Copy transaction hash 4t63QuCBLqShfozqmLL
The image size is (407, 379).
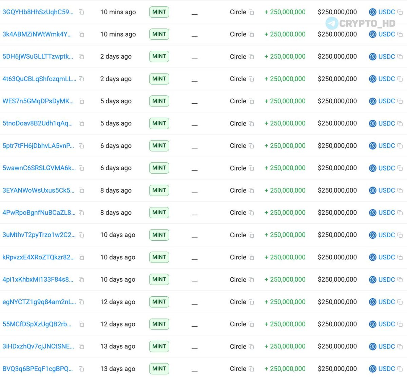[x=81, y=79]
